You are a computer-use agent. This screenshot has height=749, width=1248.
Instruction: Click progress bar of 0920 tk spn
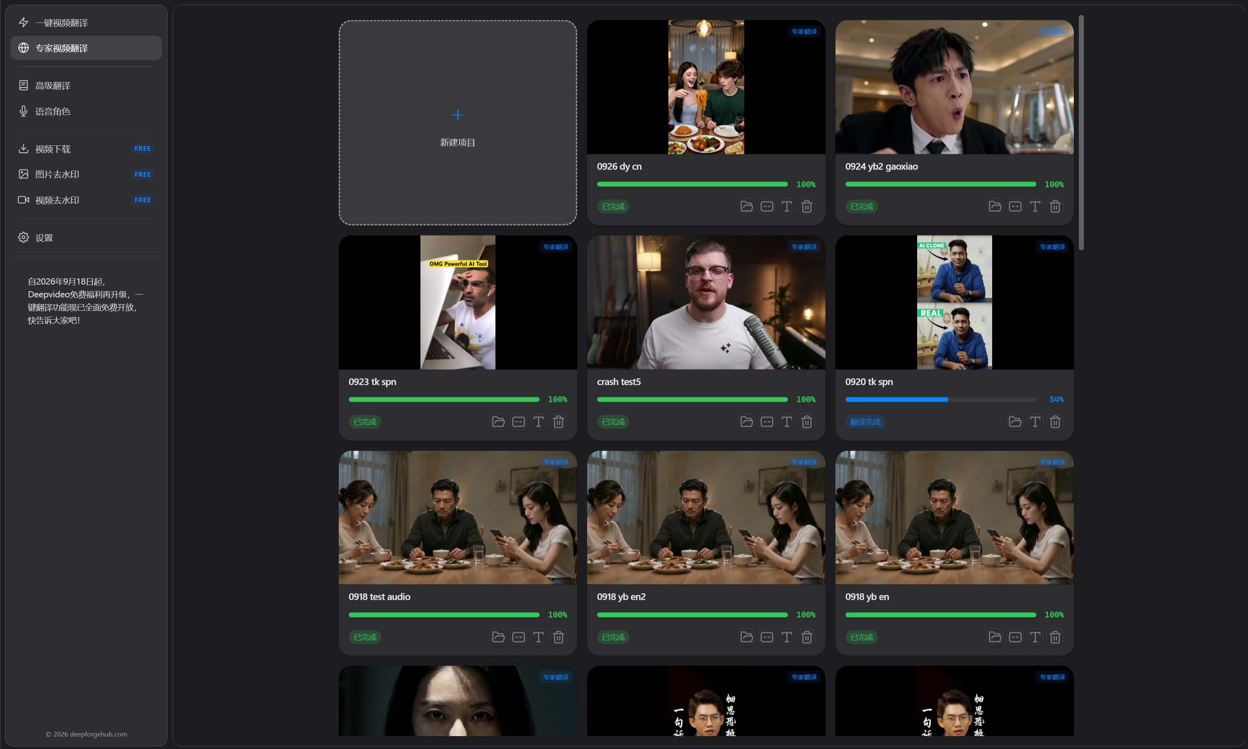coord(940,399)
